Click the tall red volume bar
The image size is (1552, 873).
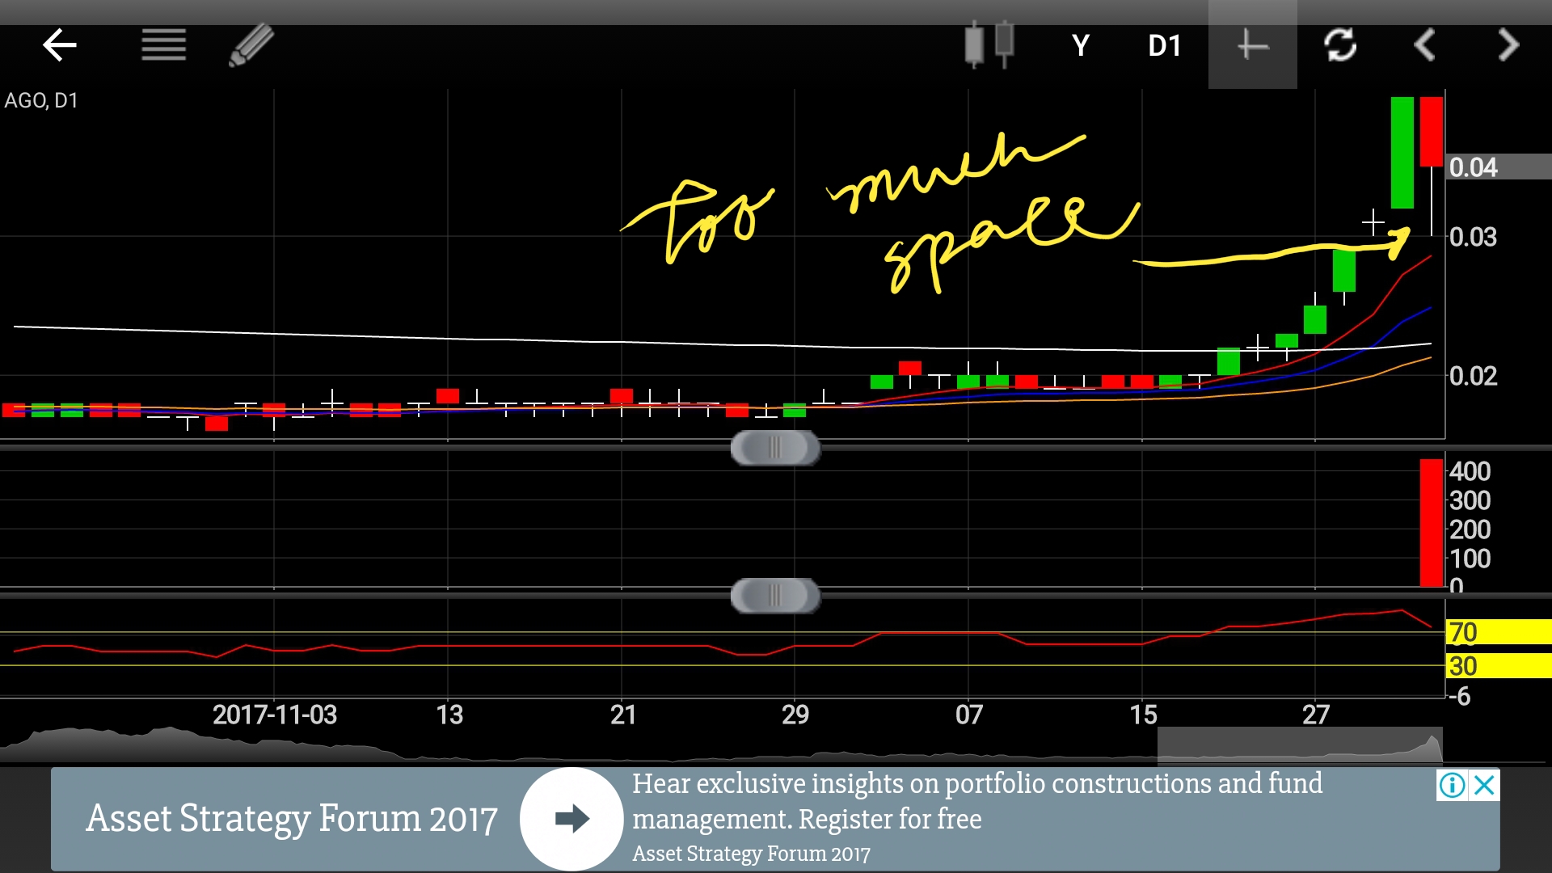(1432, 523)
